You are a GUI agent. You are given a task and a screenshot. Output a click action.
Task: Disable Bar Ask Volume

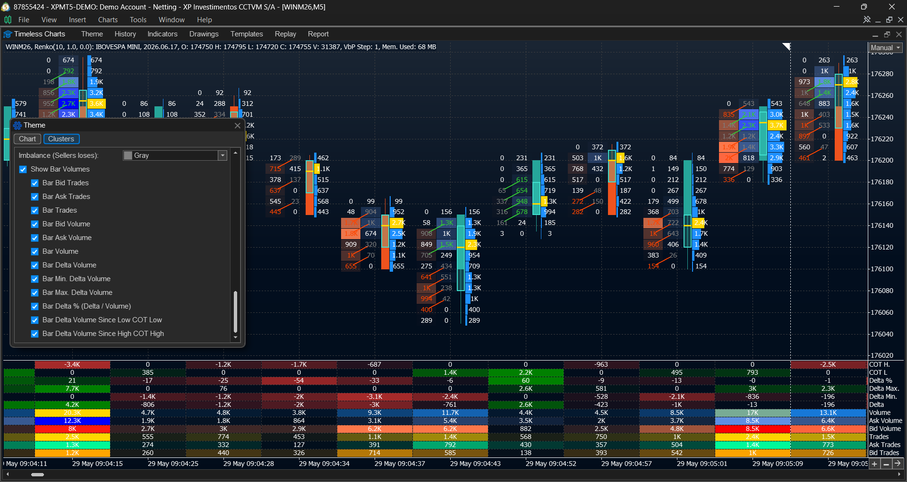[34, 238]
